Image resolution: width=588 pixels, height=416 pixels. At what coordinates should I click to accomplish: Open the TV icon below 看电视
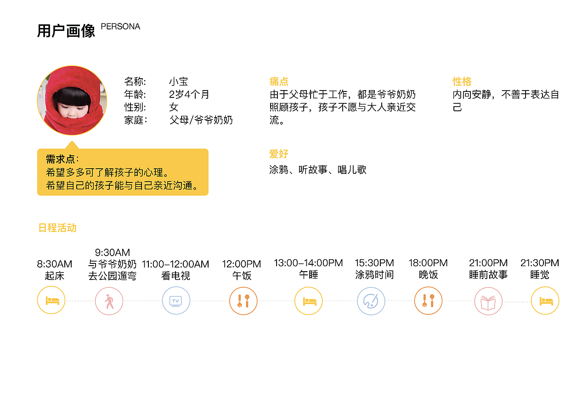(x=176, y=300)
